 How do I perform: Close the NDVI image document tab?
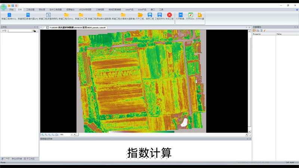[249, 27]
